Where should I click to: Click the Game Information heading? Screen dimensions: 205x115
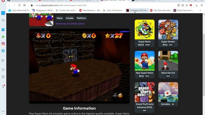[79, 108]
